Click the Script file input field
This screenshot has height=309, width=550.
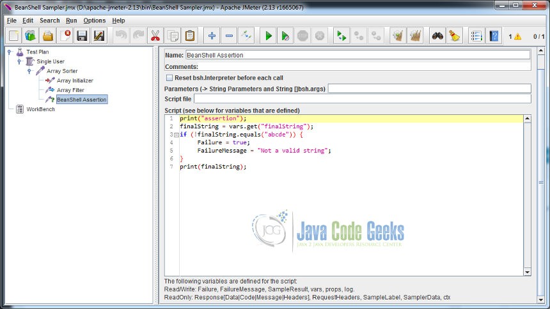[x=363, y=99]
